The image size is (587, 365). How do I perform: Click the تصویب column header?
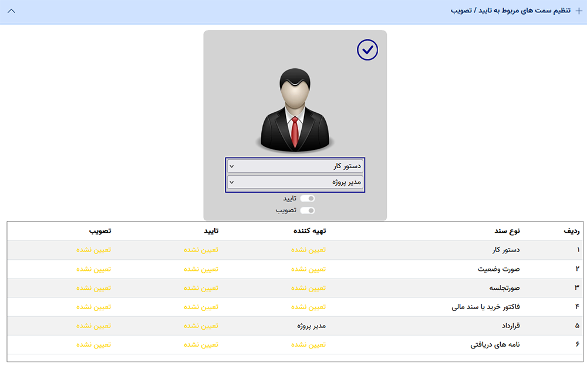[100, 231]
